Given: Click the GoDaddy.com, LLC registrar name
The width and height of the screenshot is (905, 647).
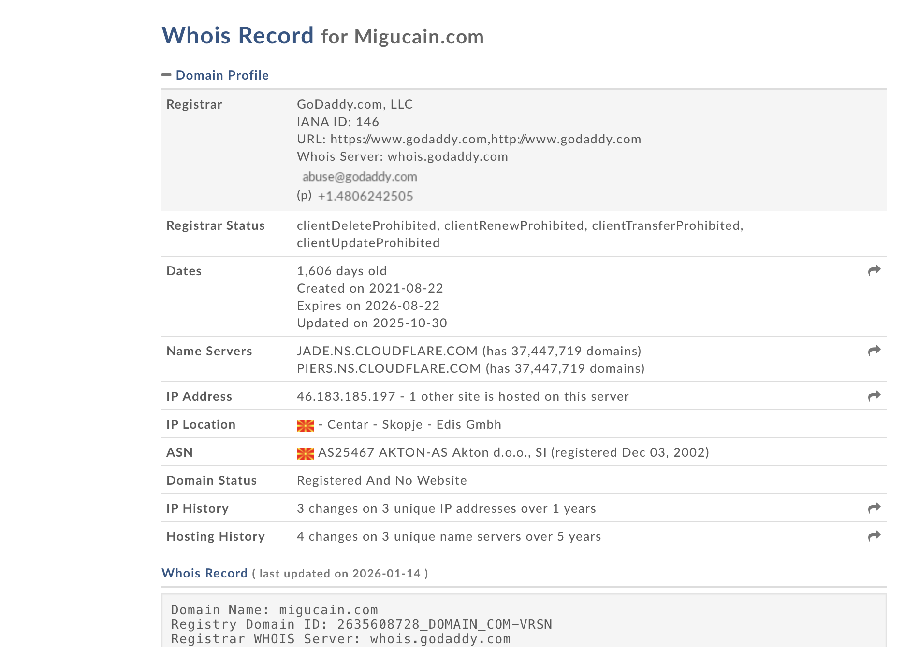Looking at the screenshot, I should [x=354, y=104].
